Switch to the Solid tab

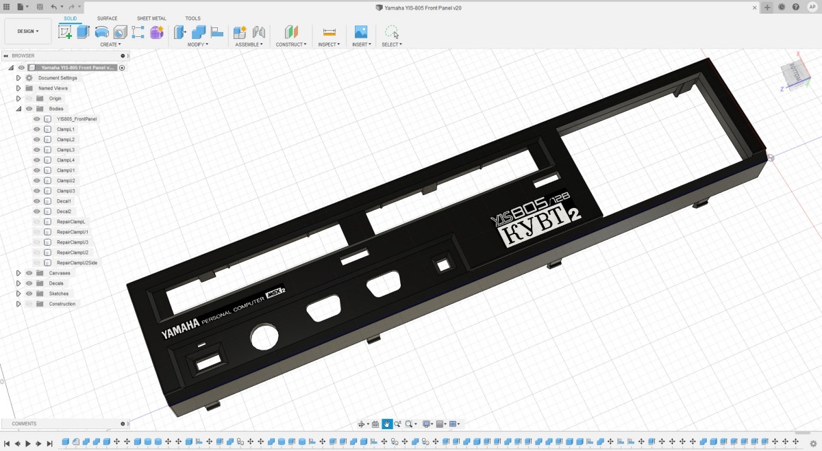point(71,18)
